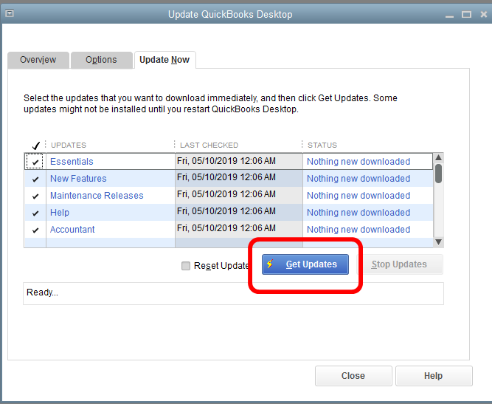Click the updates list scrollbar thumb
Screen dimensions: 492x404
[x=439, y=173]
